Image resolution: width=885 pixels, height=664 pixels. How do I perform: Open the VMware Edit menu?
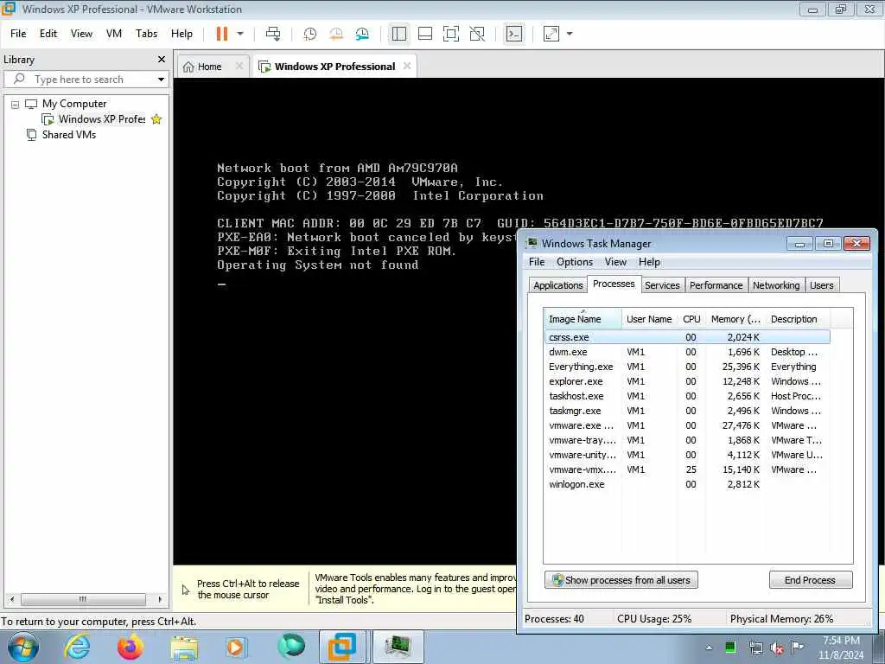click(x=48, y=34)
